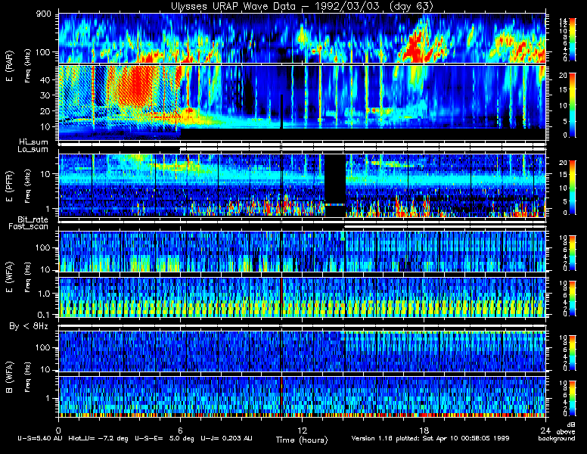Viewport: 587px width, 454px height.
Task: Click the color scale beside the bottom B (WFA) panel
Action: pos(573,398)
